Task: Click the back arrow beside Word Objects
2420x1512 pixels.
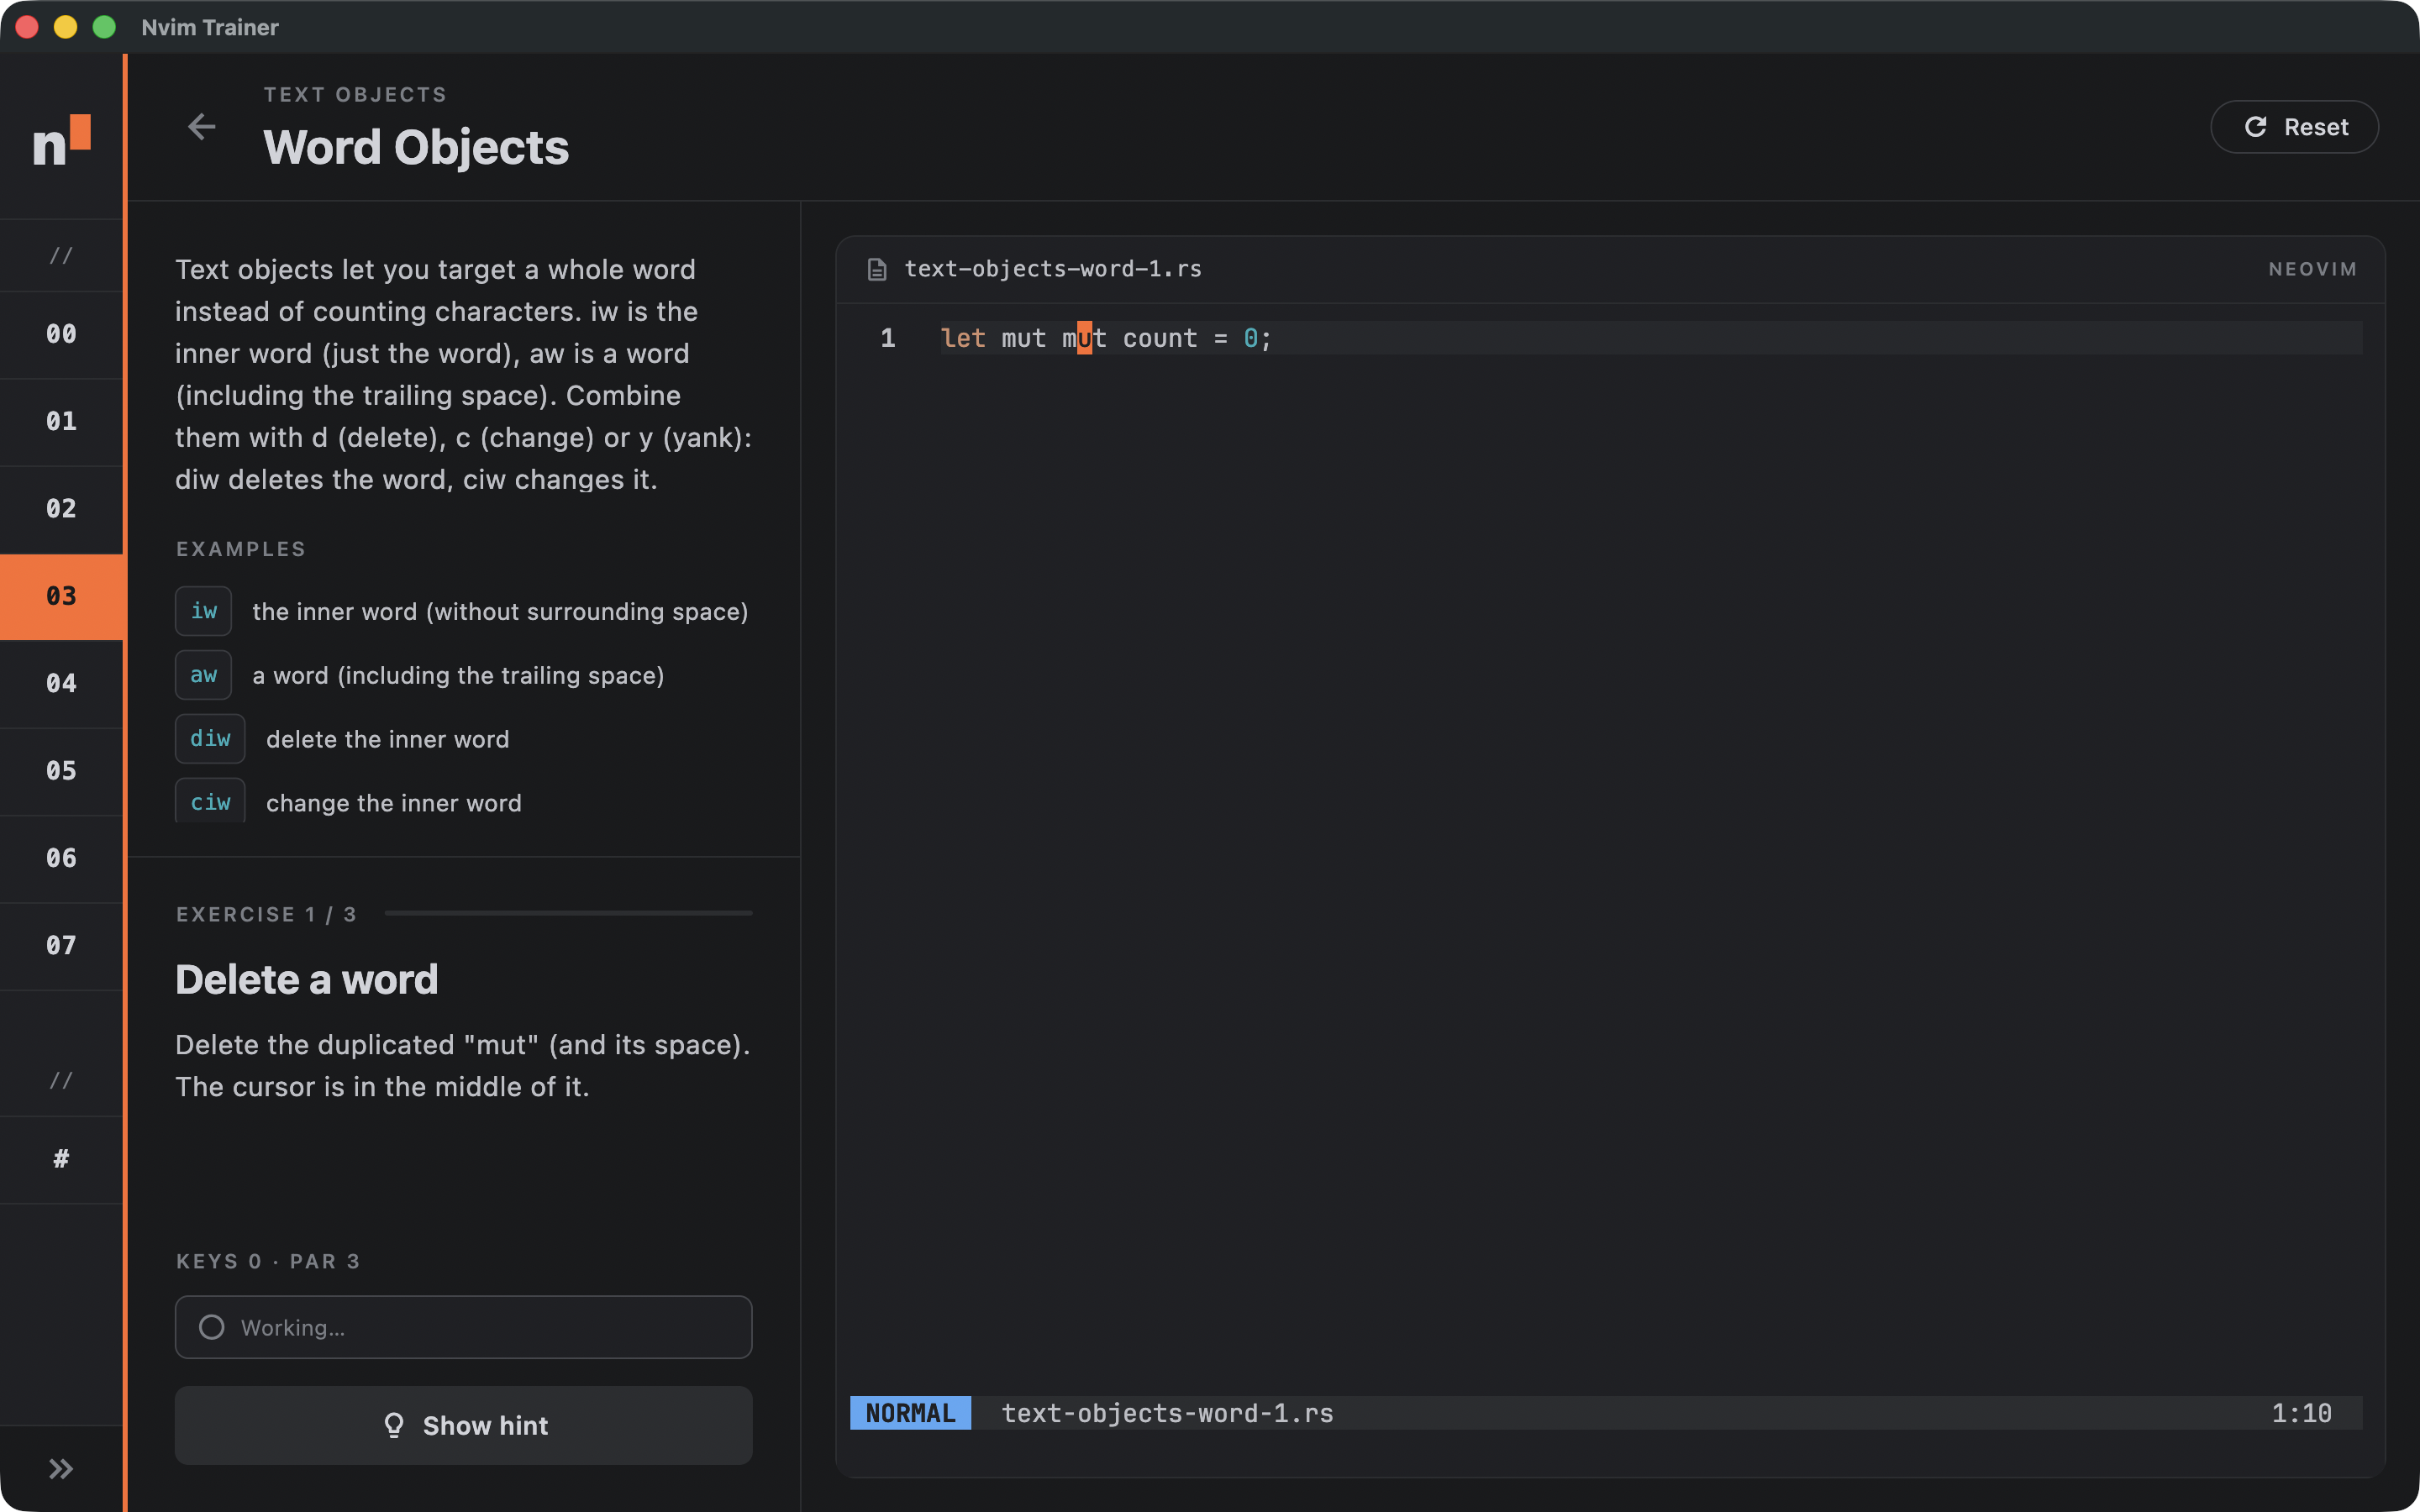Action: tap(202, 127)
